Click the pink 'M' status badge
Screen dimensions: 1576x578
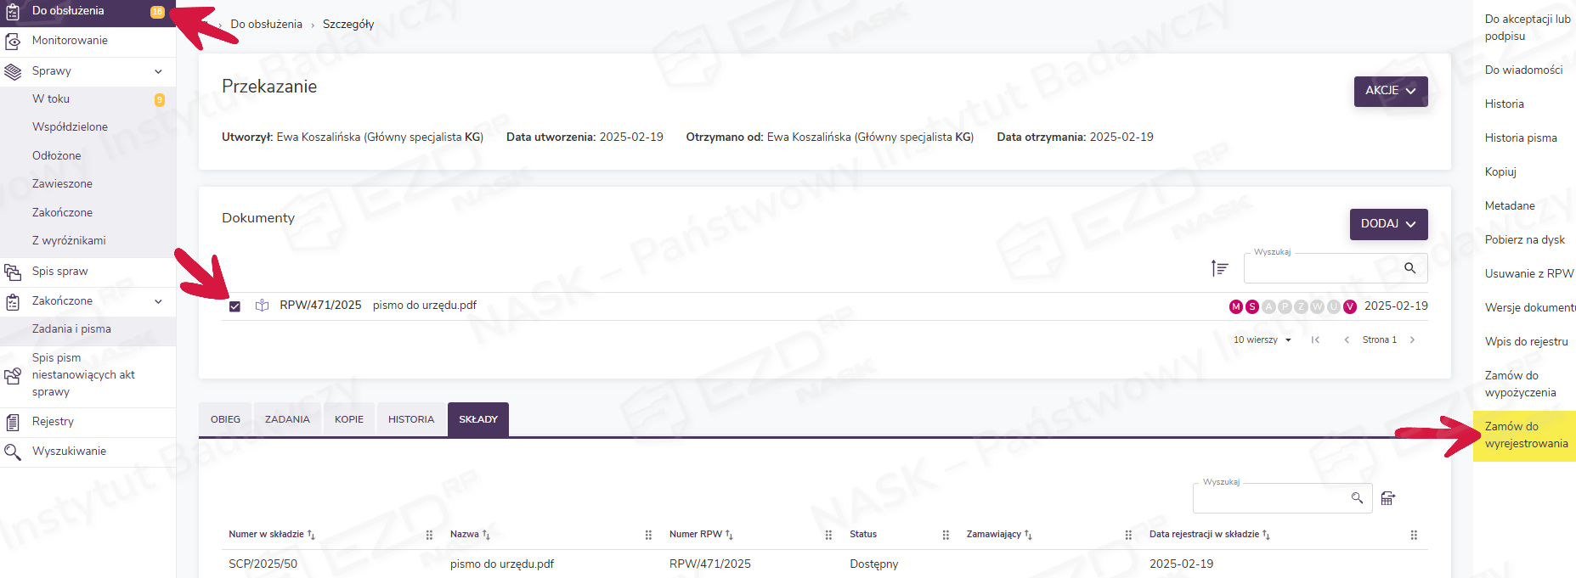(1236, 306)
